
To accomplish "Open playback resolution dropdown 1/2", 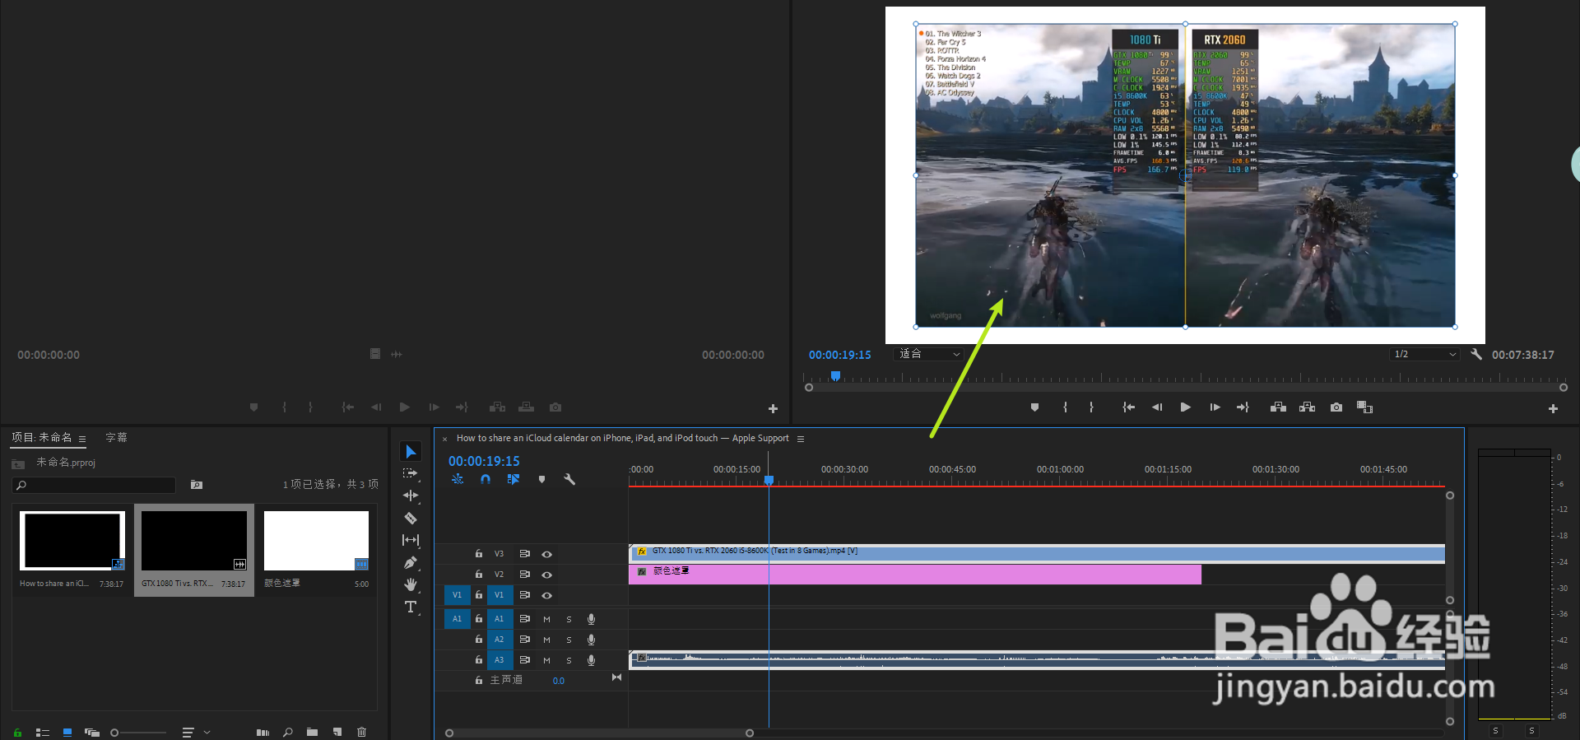I will coord(1425,354).
